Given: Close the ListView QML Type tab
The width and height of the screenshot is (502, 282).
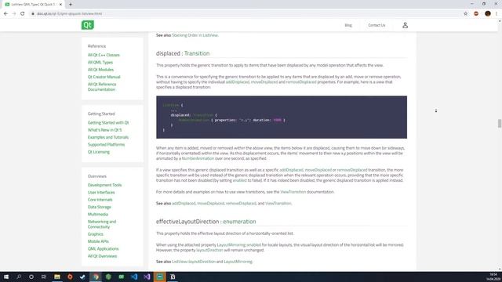Looking at the screenshot, I should pyautogui.click(x=60, y=5).
